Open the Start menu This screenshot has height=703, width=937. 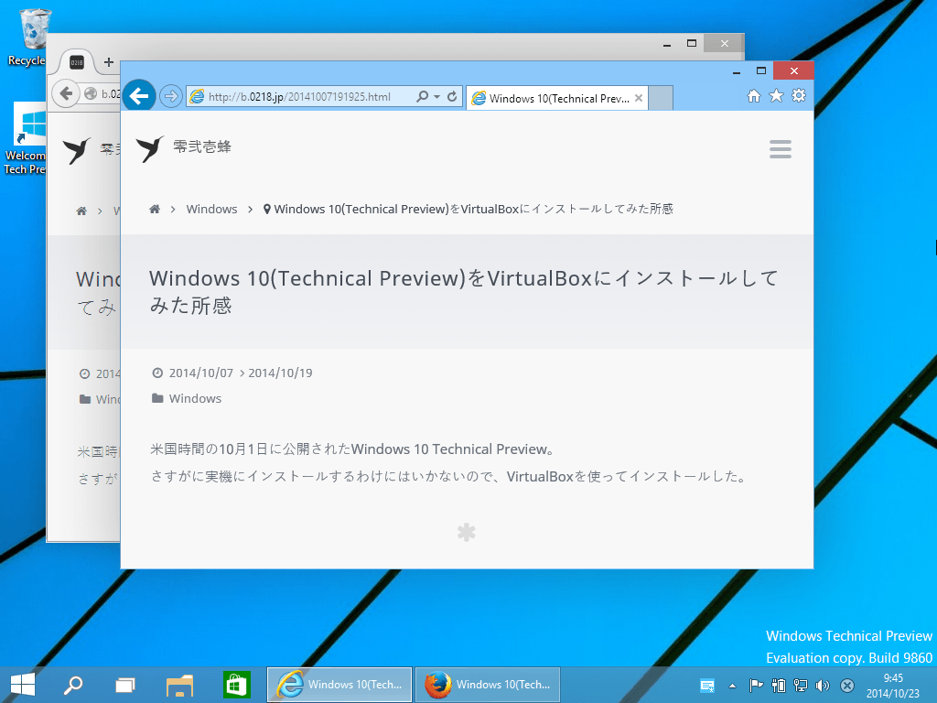(23, 685)
